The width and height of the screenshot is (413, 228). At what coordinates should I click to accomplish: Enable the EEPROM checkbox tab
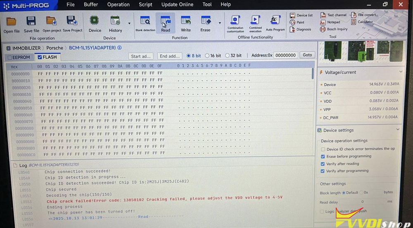(10, 57)
